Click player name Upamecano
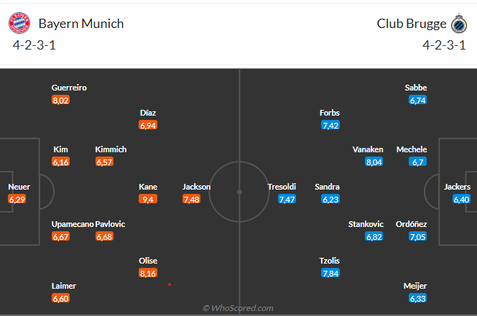 (x=73, y=224)
